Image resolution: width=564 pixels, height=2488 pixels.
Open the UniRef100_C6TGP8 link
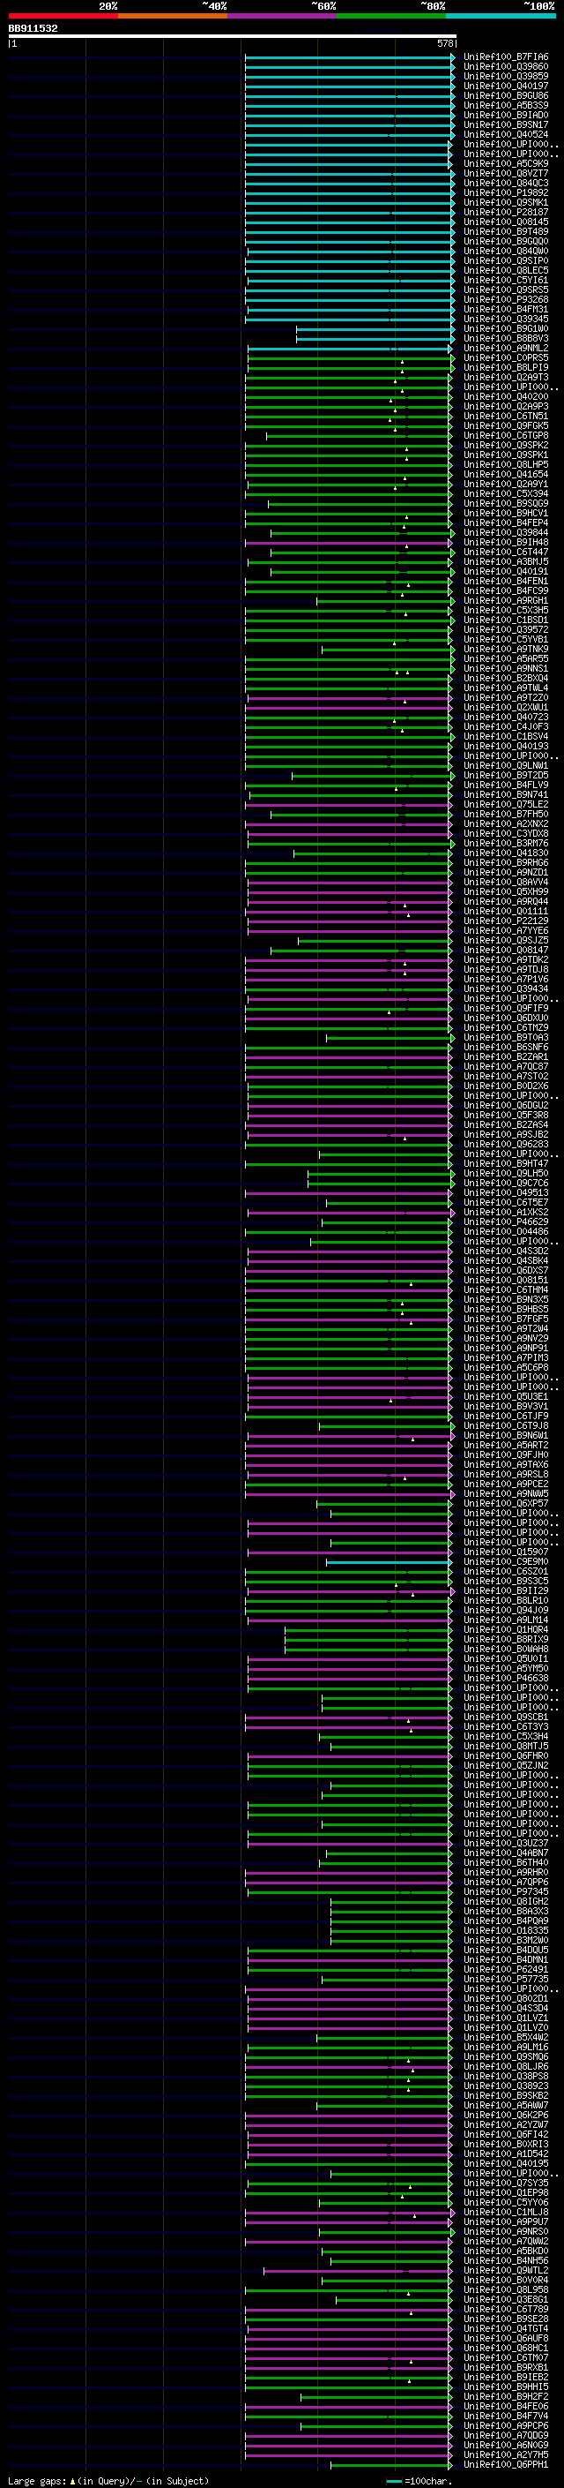tap(506, 436)
